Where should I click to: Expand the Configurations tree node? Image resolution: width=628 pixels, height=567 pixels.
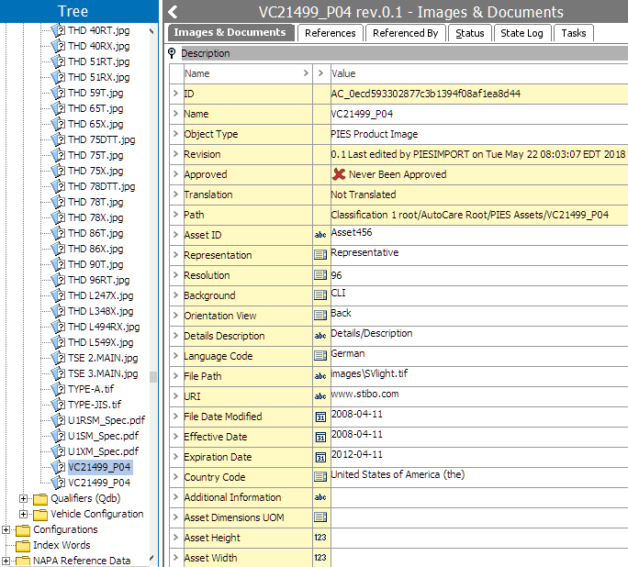coord(6,529)
